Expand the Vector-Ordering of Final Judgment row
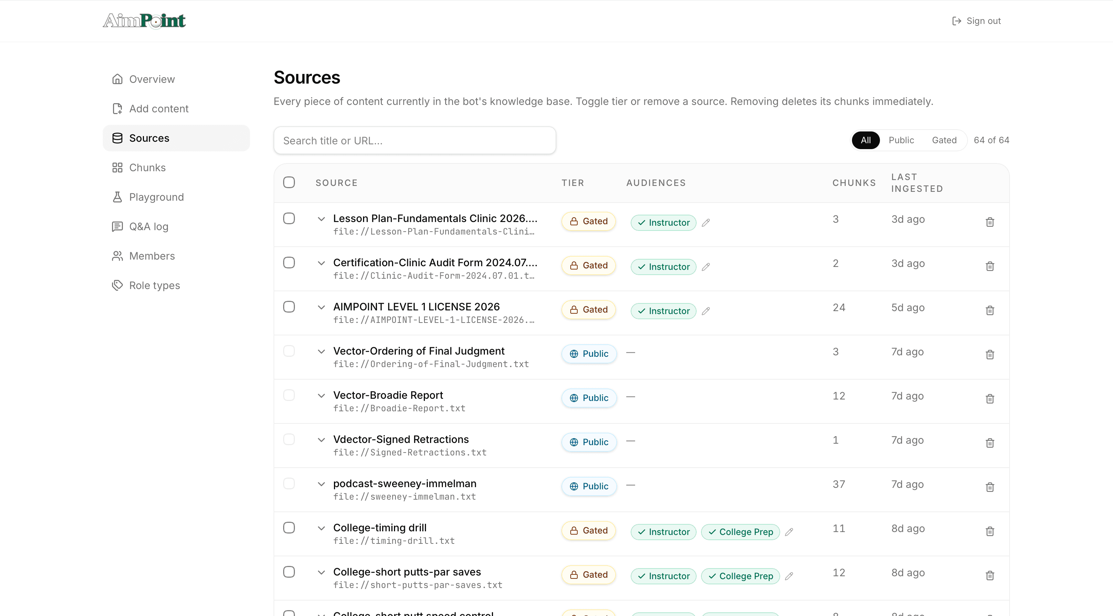Screen dimensions: 1113x616 pyautogui.click(x=321, y=352)
